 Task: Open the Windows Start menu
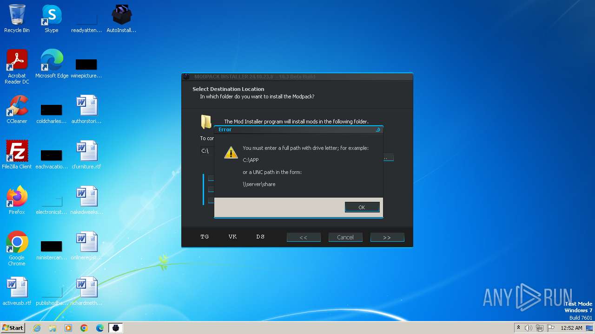tap(13, 328)
